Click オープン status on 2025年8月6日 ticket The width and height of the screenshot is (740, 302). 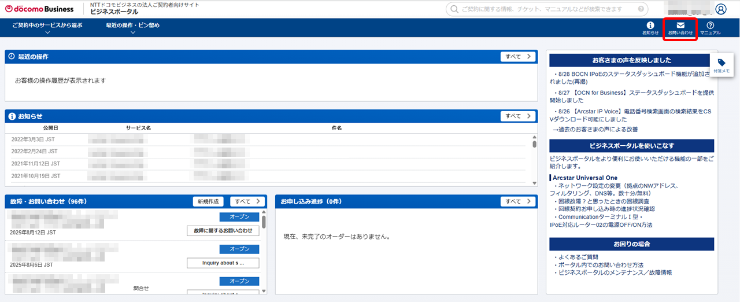(x=239, y=249)
